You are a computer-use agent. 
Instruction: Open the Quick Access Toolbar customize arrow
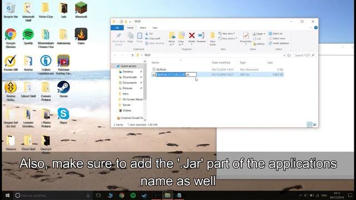pos(130,22)
